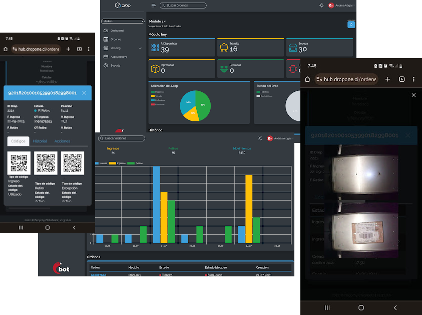The height and width of the screenshot is (315, 422).
Task: Tap Android recents button on the locker photo phone
Action: point(327,307)
